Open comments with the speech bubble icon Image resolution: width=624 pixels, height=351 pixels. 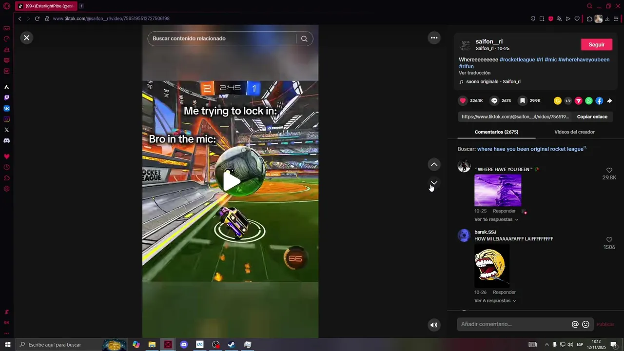tap(494, 100)
